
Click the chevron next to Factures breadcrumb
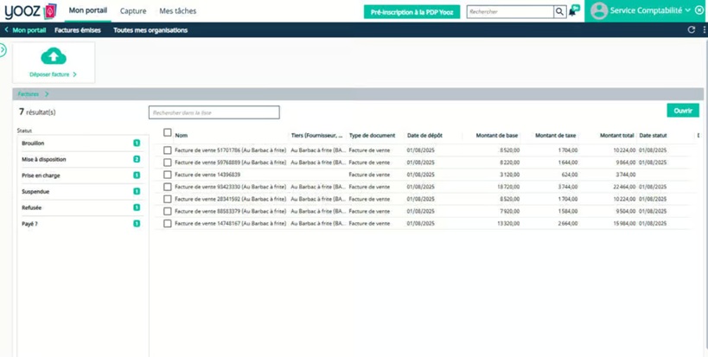click(47, 94)
